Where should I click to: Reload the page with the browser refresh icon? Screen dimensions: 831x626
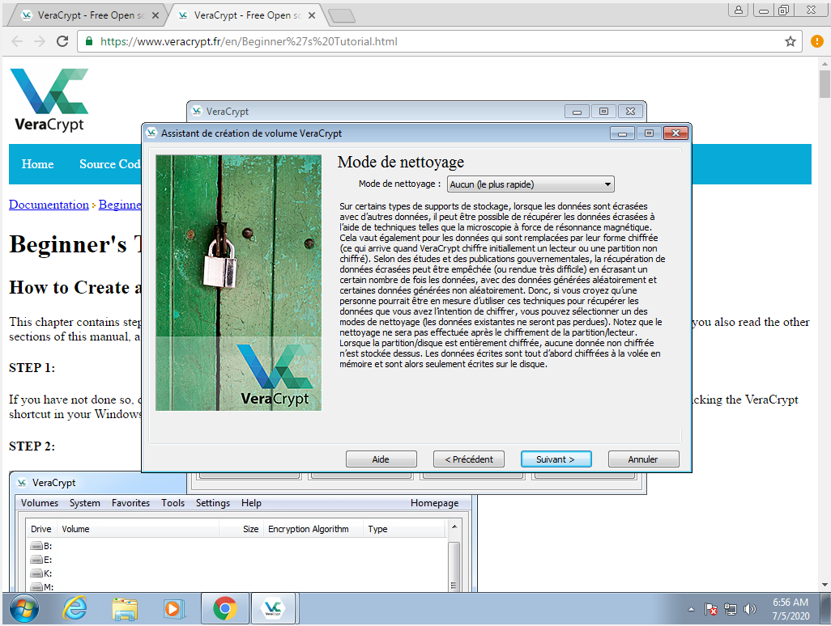(x=62, y=41)
